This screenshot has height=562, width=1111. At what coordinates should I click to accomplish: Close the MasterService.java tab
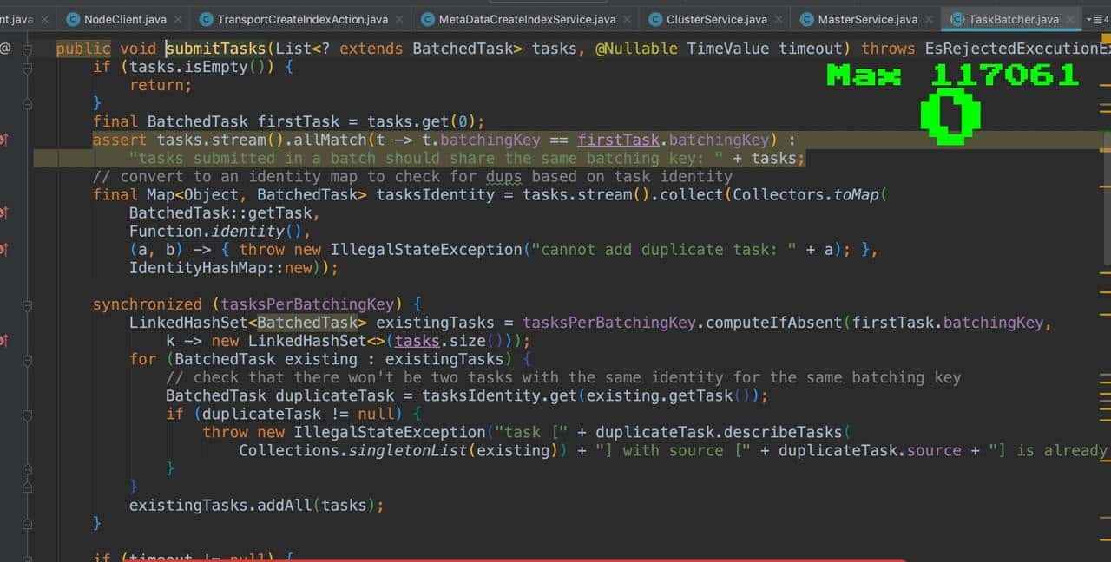(x=929, y=19)
